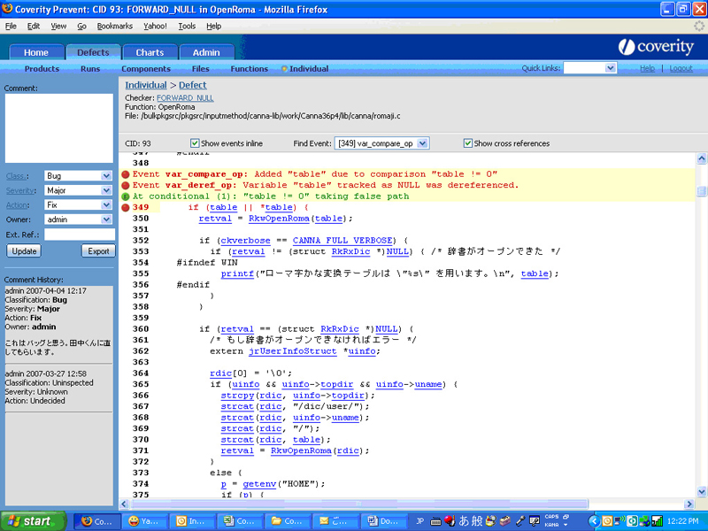Go to the Functions sub-navigation item
The width and height of the screenshot is (708, 531).
250,69
